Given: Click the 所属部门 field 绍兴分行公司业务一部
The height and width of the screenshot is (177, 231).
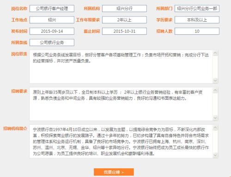Looking at the screenshot, I should click(x=197, y=8).
